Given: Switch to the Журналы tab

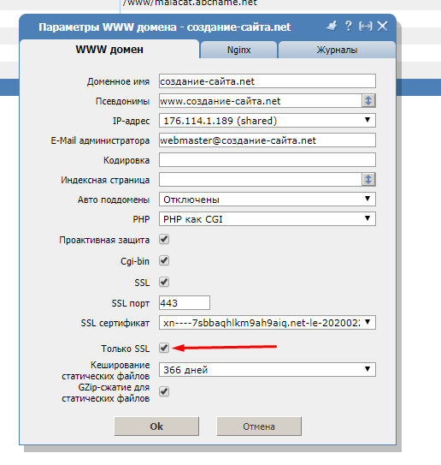Looking at the screenshot, I should [x=337, y=50].
